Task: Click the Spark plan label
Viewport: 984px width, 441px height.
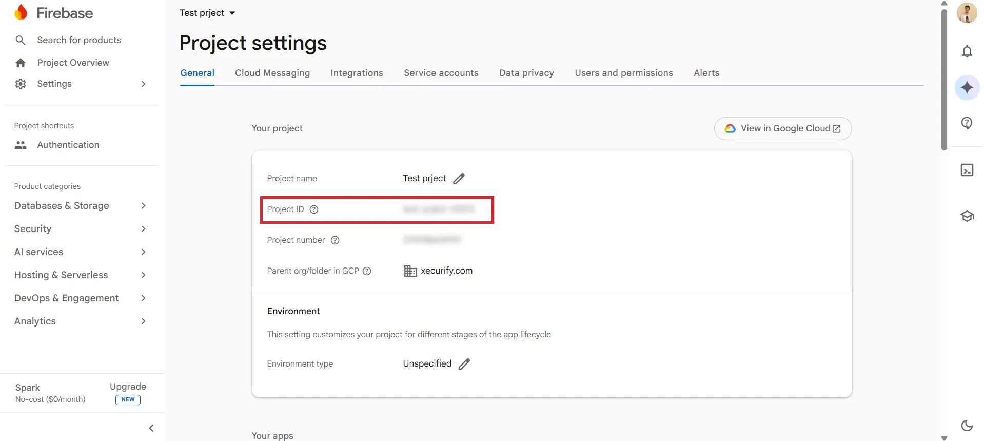Action: [x=28, y=388]
